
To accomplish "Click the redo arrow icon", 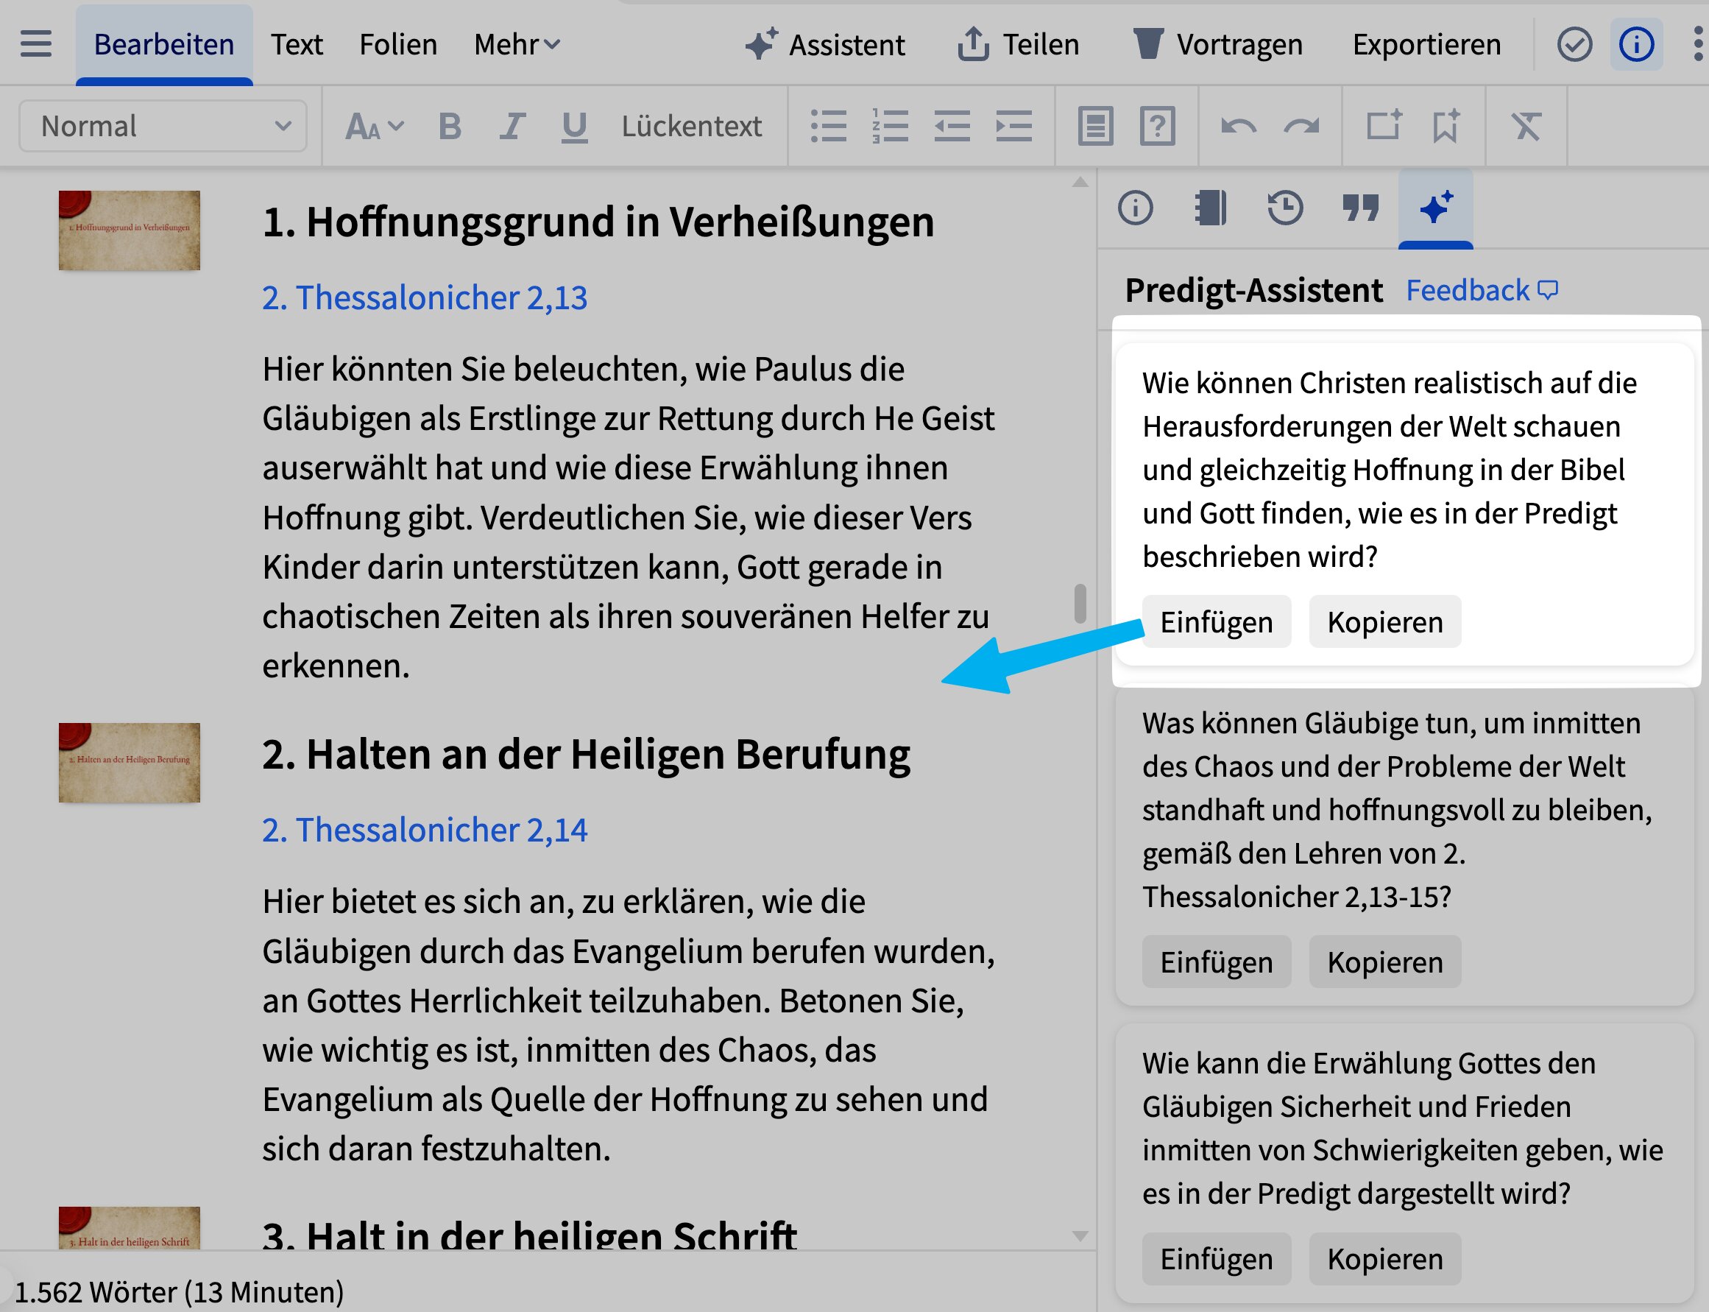I will click(x=1298, y=125).
